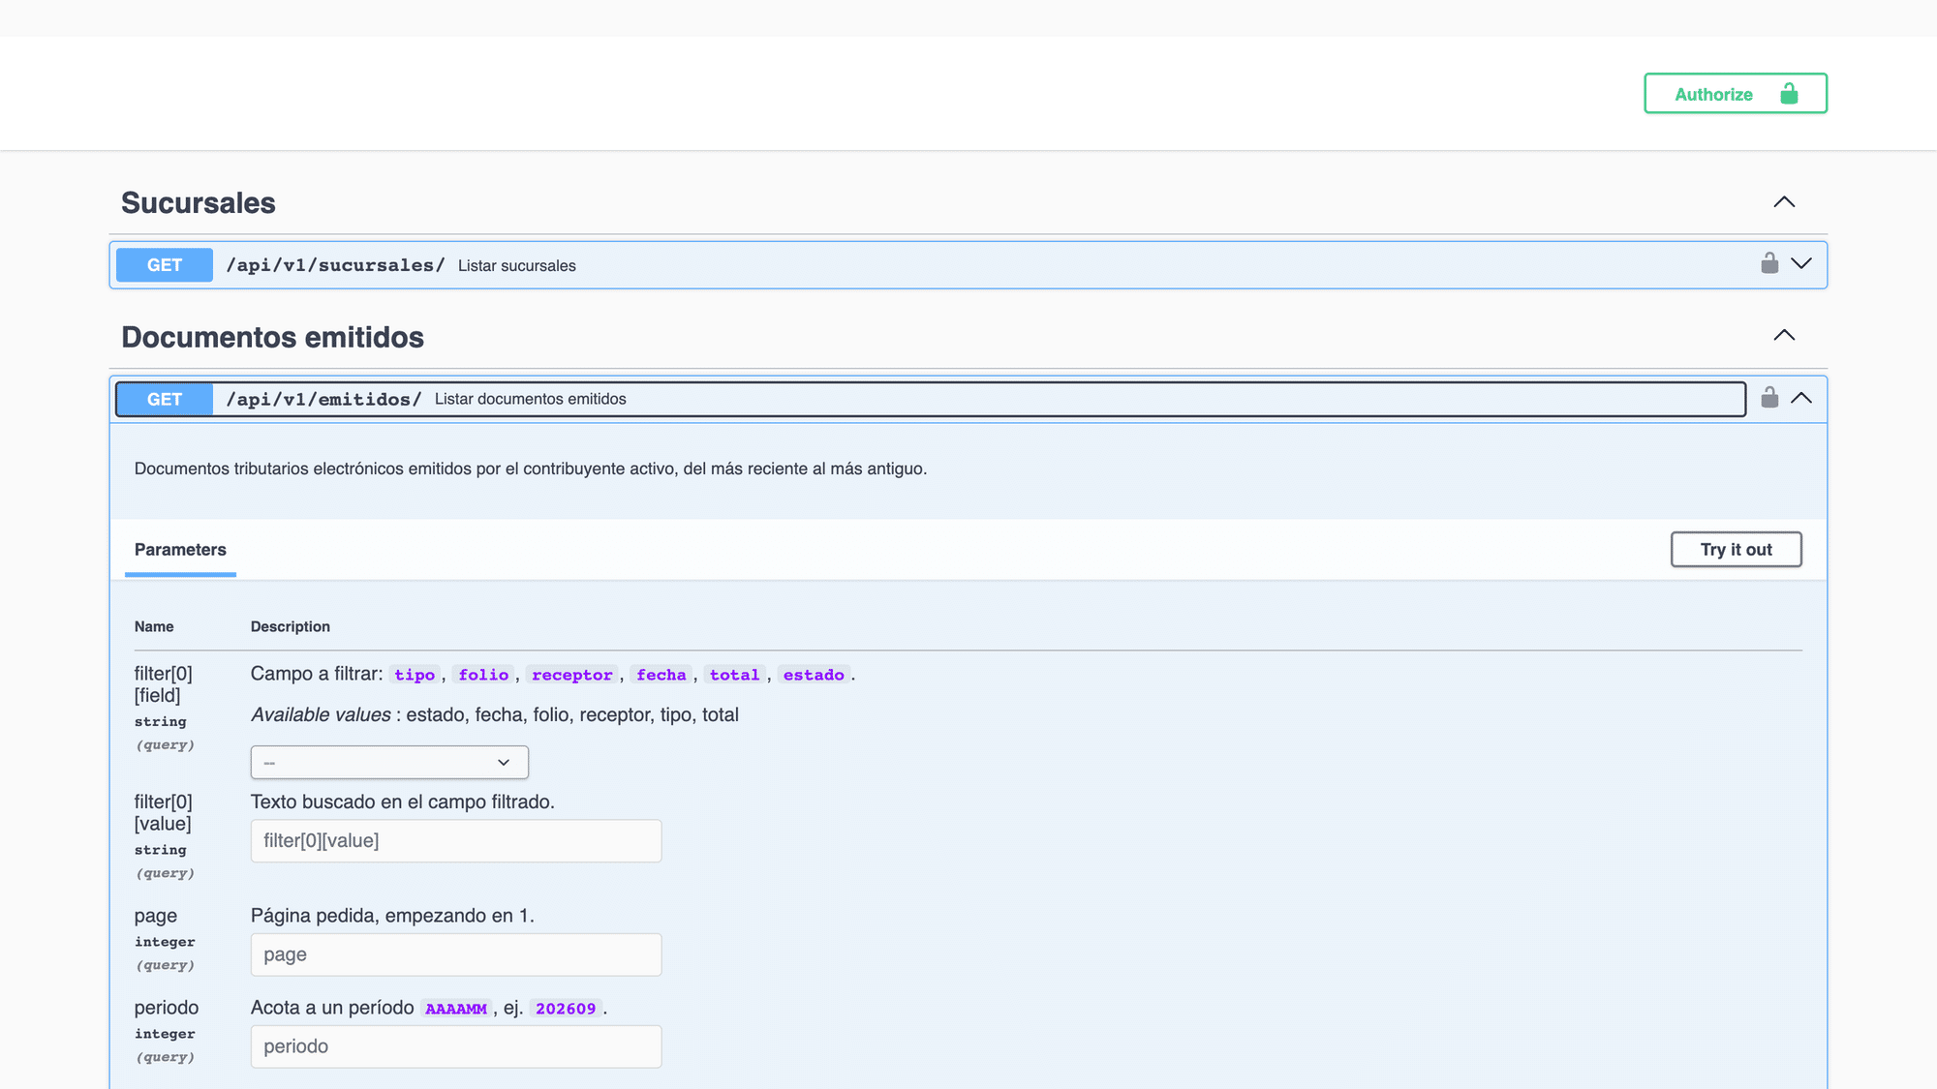Click the 'Listar documentos emitidos' summary text
This screenshot has width=1937, height=1089.
coord(531,399)
